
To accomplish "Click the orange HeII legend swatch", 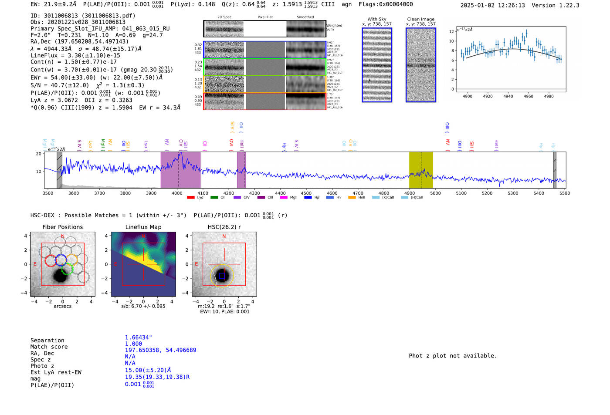I will (x=352, y=198).
